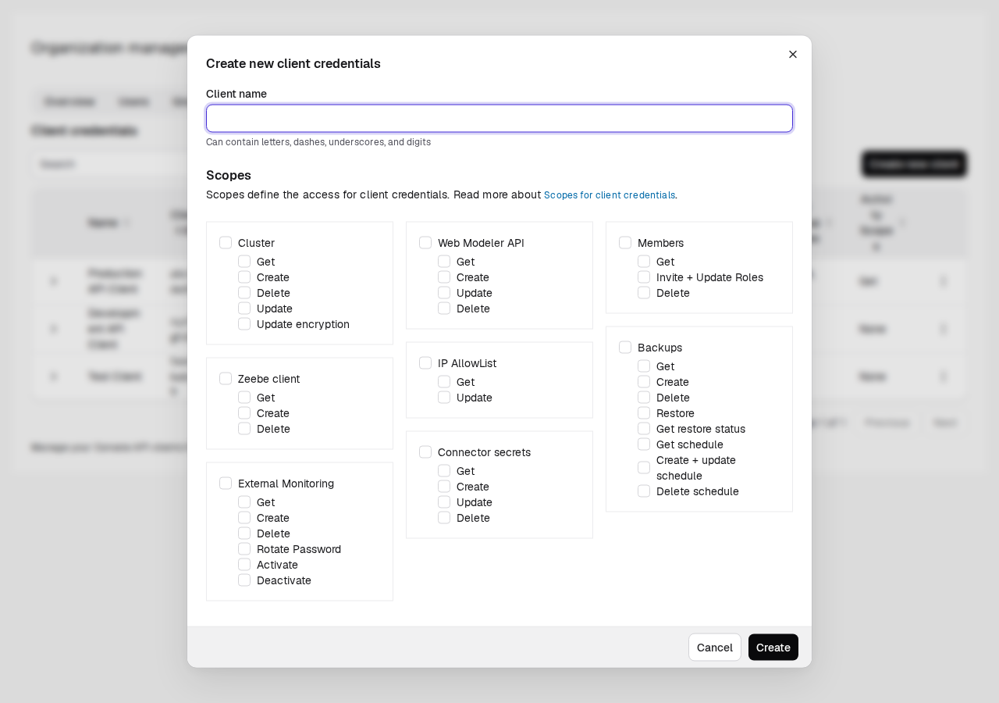Enable the Restore scope under Backups
Image resolution: width=999 pixels, height=703 pixels.
(x=644, y=413)
